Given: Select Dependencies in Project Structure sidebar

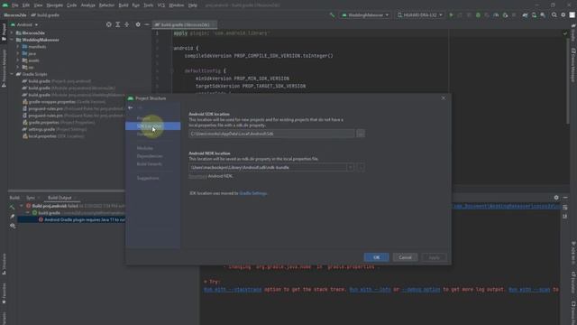Looking at the screenshot, I should click(x=150, y=156).
